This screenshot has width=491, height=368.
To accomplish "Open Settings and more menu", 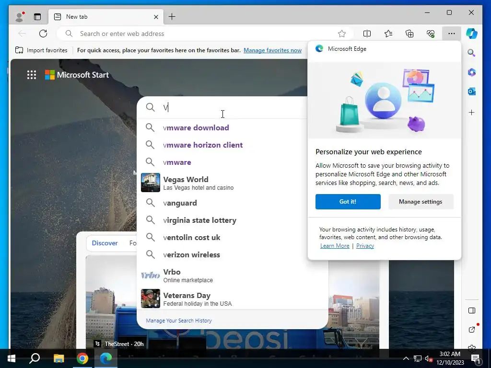I will pos(451,34).
